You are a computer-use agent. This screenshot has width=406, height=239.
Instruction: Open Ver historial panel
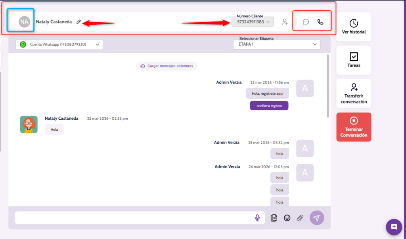pyautogui.click(x=354, y=27)
